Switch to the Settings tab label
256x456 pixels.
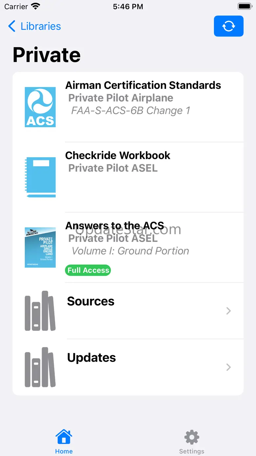click(x=192, y=451)
